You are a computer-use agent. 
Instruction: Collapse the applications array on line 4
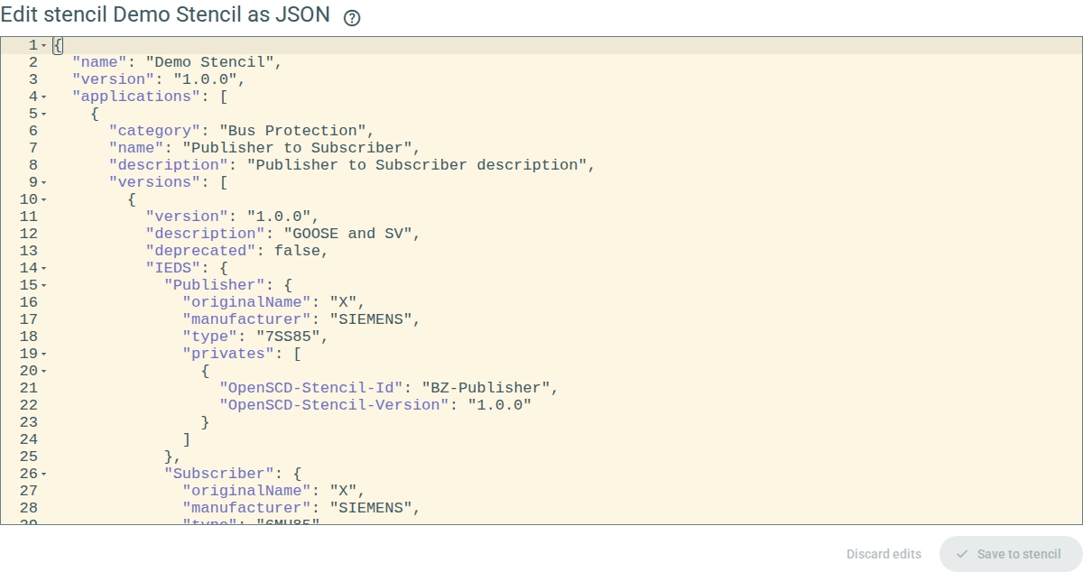click(x=43, y=97)
